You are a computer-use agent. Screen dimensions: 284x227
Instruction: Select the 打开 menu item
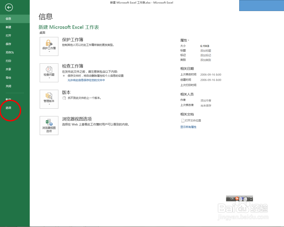15,36
